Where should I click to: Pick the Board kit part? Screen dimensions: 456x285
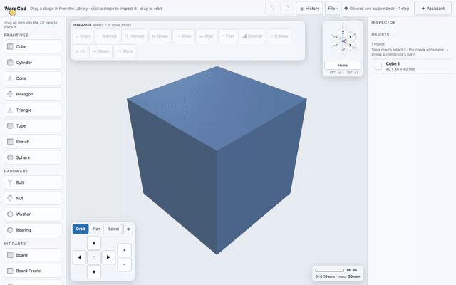(33, 255)
